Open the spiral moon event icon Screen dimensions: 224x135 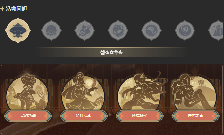185,30
